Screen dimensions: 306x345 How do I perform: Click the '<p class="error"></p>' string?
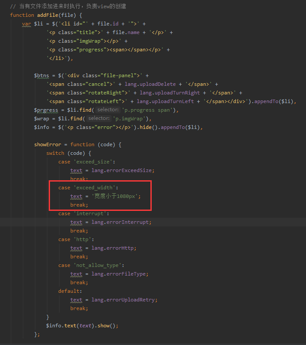(x=99, y=127)
